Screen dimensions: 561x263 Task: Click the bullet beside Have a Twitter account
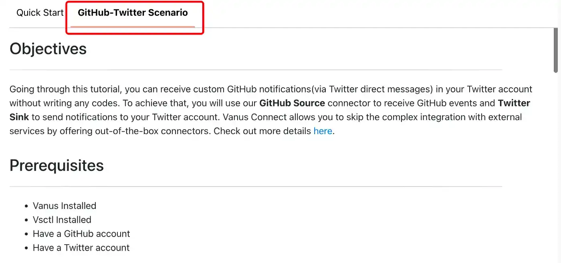coord(26,248)
